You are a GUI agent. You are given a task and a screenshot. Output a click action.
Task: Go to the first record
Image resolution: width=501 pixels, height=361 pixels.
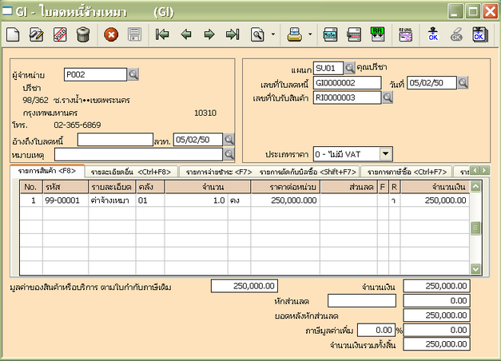163,34
